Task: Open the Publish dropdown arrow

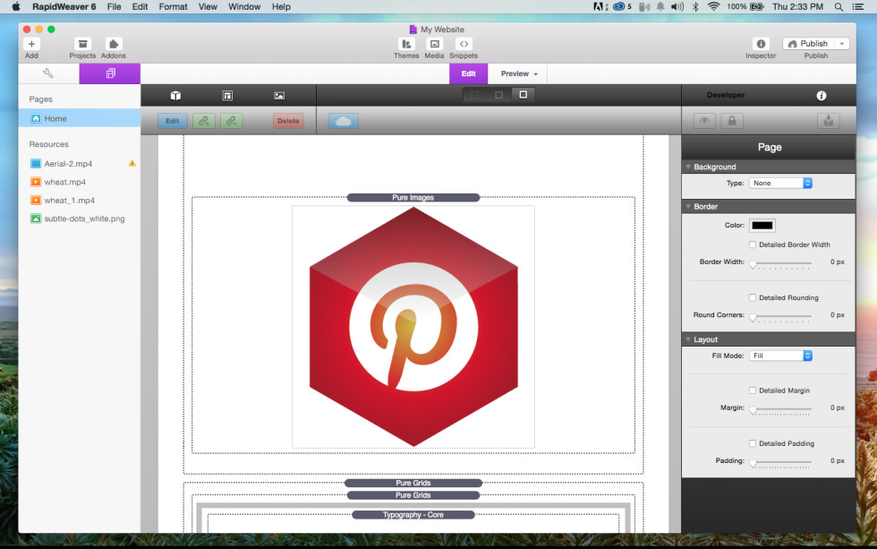Action: tap(842, 44)
